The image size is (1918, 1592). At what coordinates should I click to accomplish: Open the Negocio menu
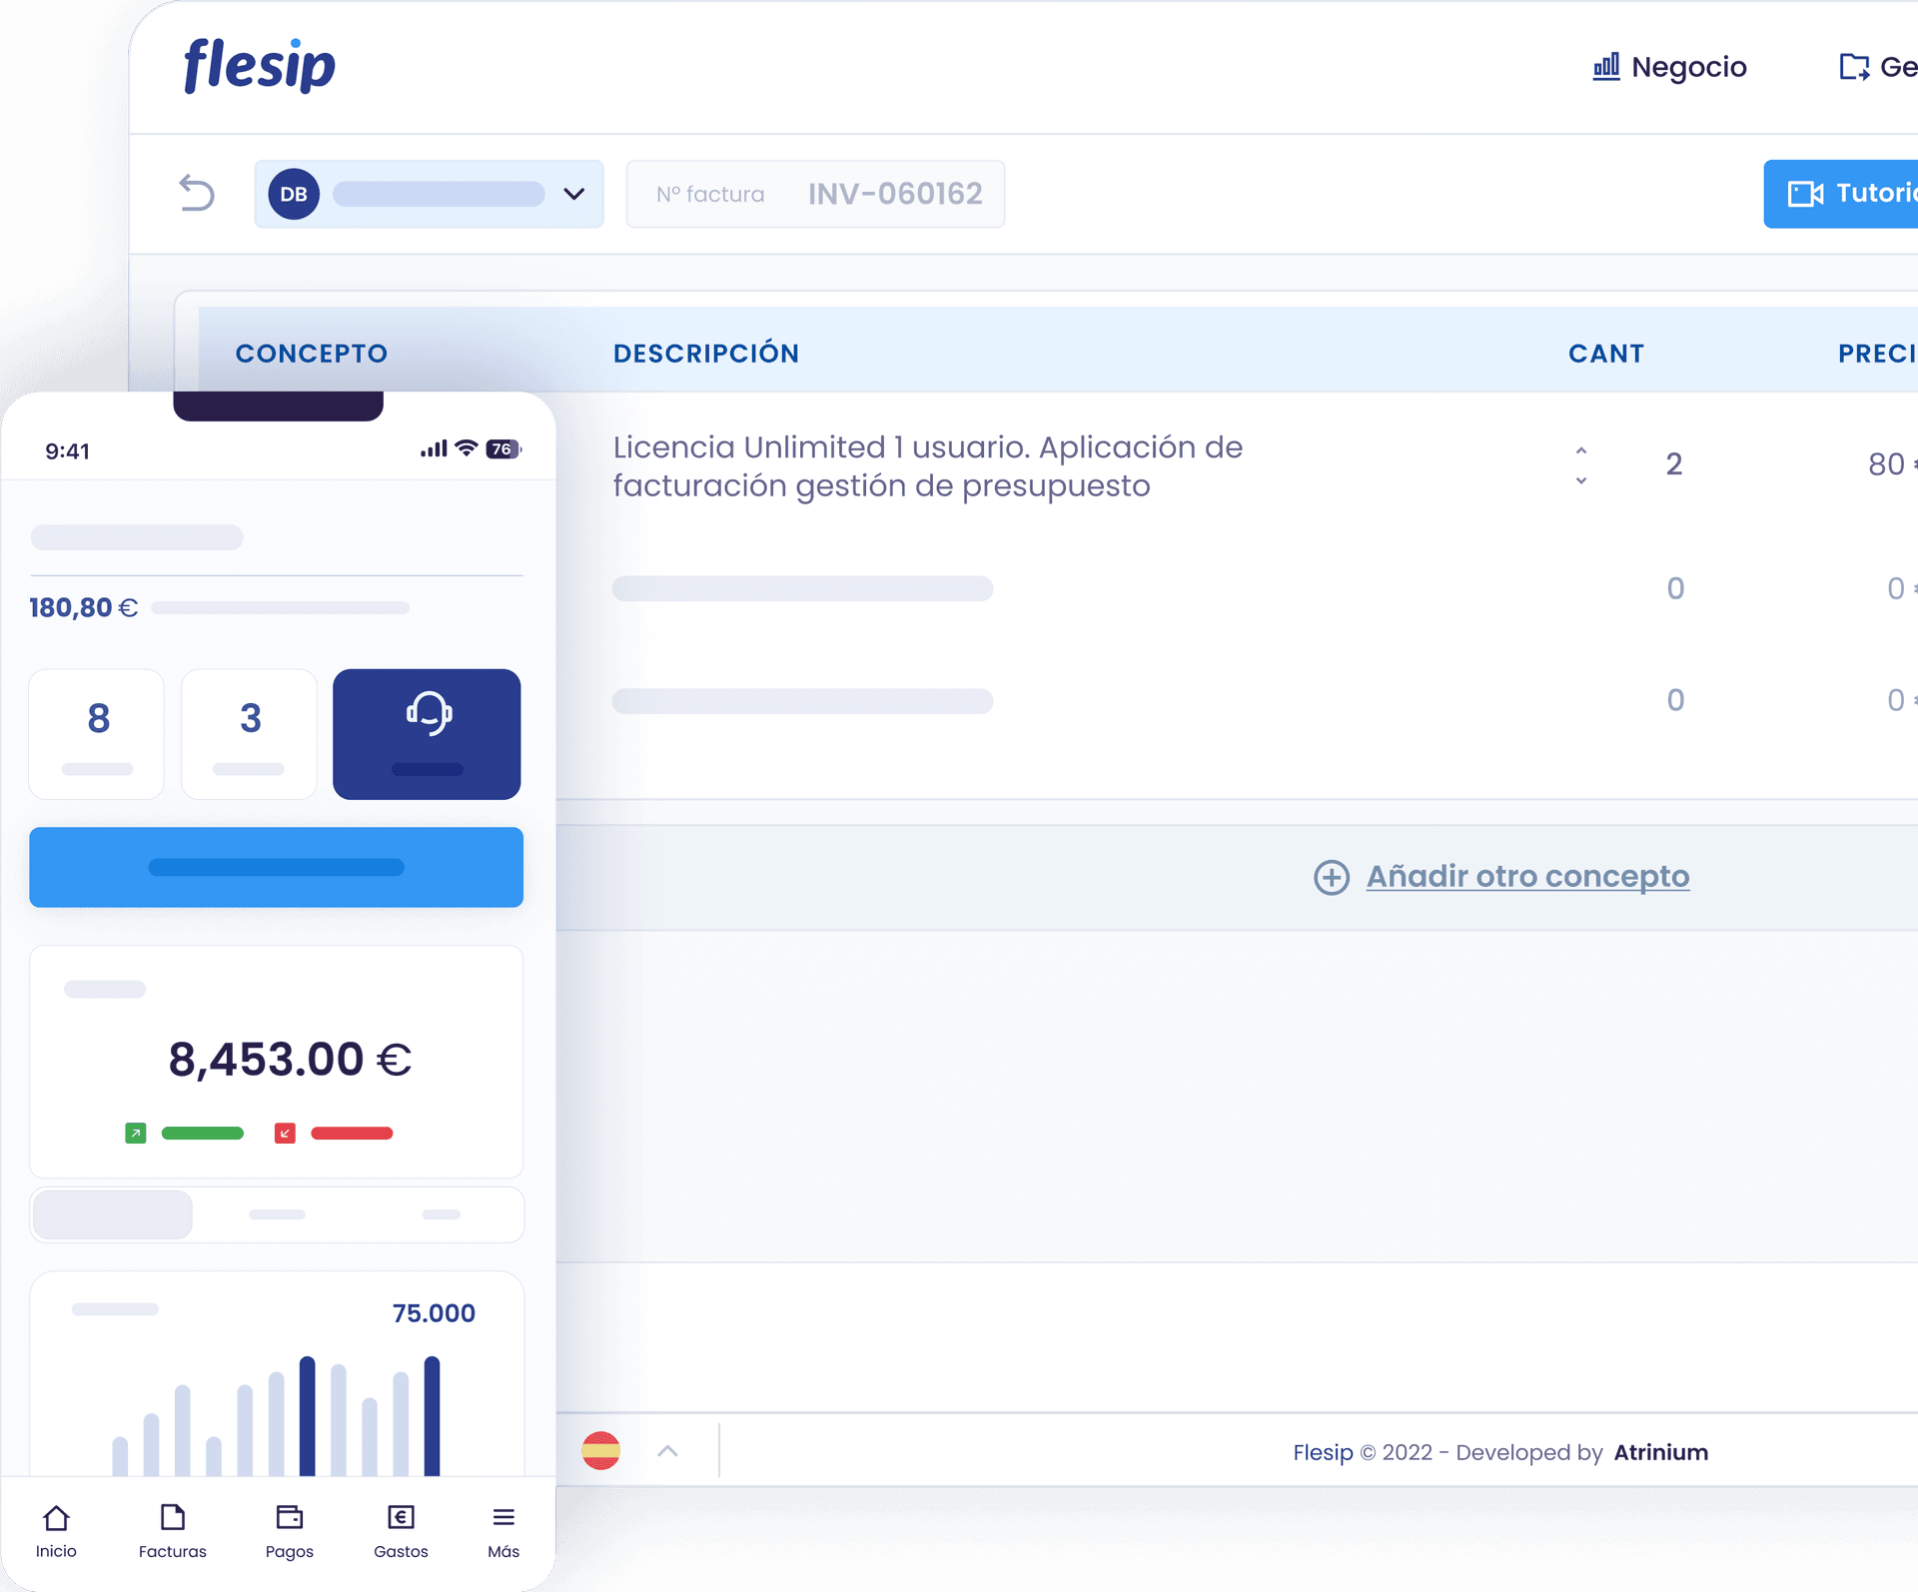(x=1687, y=67)
